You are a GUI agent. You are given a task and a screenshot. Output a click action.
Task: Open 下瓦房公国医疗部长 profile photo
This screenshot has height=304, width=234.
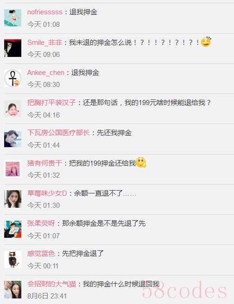click(13, 138)
